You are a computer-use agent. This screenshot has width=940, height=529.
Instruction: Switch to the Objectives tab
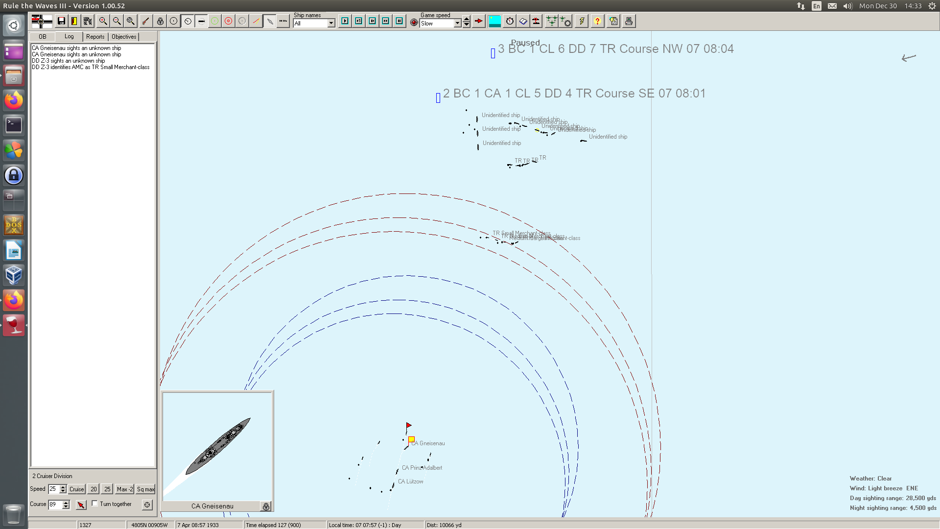point(124,37)
